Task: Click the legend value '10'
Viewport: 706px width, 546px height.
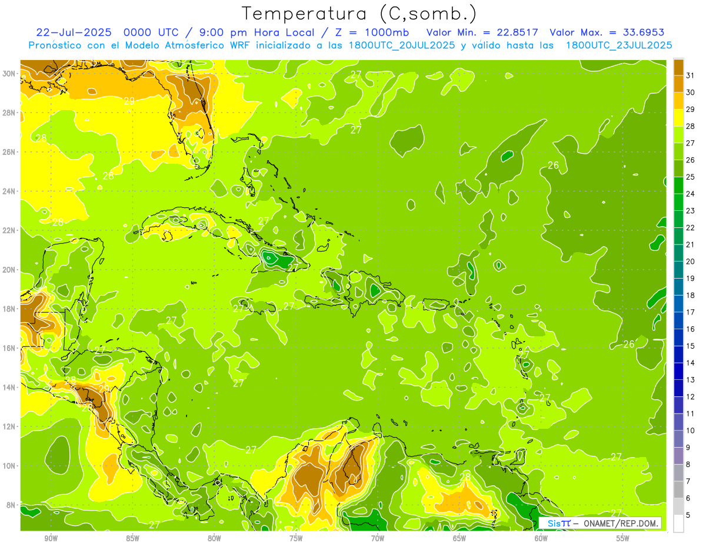Action: point(691,431)
